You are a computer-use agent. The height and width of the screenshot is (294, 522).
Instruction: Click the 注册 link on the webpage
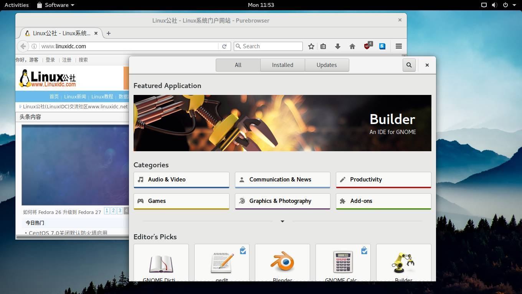[67, 60]
